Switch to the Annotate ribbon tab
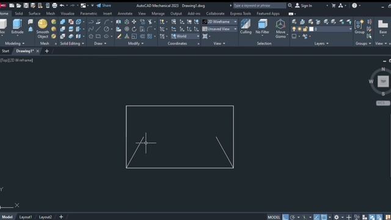This screenshot has height=220, width=391. [x=125, y=13]
